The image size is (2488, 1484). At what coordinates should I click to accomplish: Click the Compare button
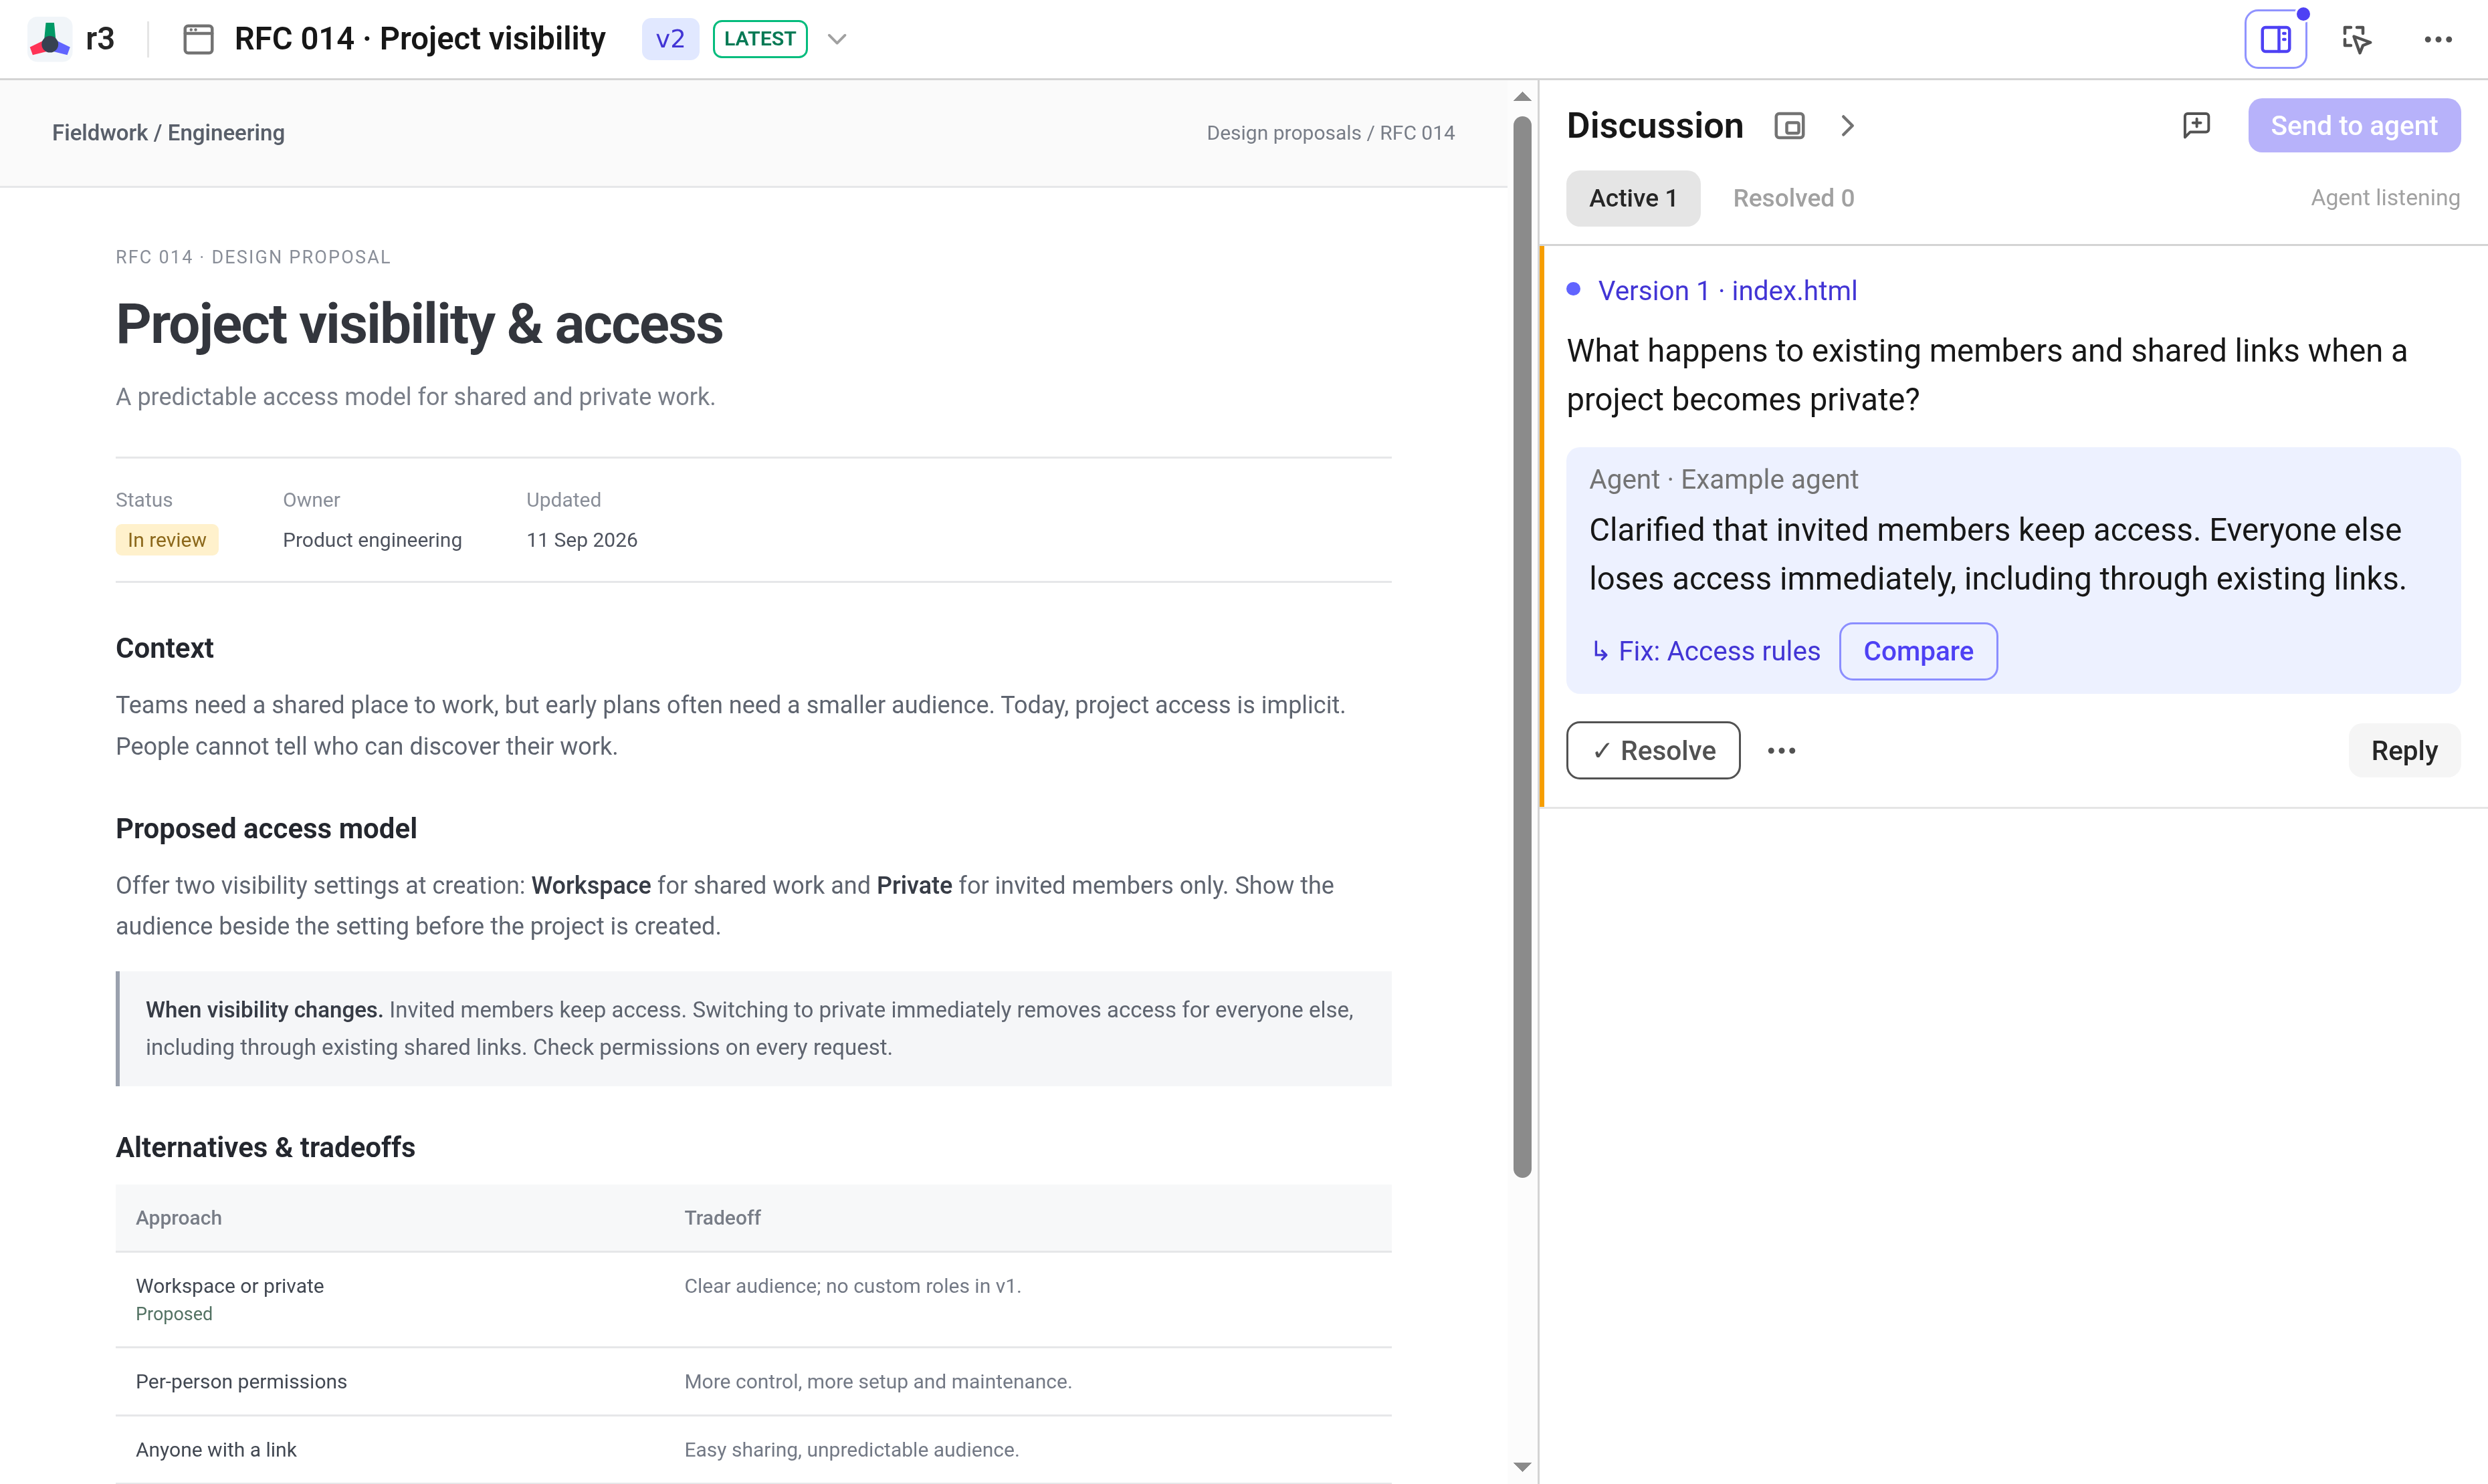(x=1917, y=651)
